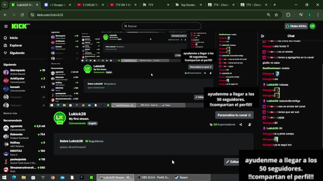Image resolution: width=323 pixels, height=181 pixels.
Task: Open Microsoft Edge from taskbar
Action: point(14,177)
